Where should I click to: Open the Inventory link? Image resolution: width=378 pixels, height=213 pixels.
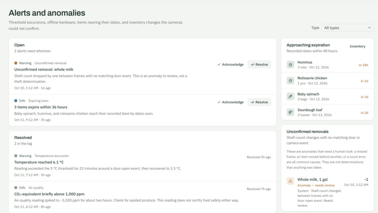point(357,46)
